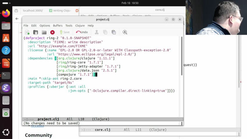
Task: Click the Save toolbar button
Action: (65, 32)
